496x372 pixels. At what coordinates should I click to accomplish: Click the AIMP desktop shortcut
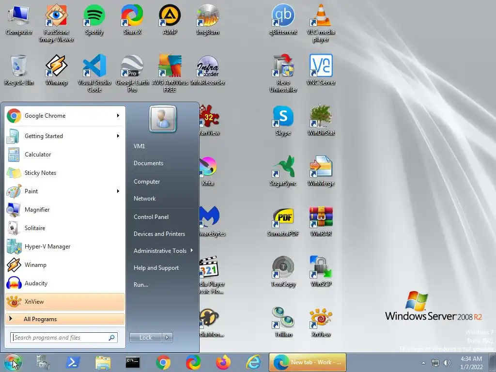click(x=170, y=19)
